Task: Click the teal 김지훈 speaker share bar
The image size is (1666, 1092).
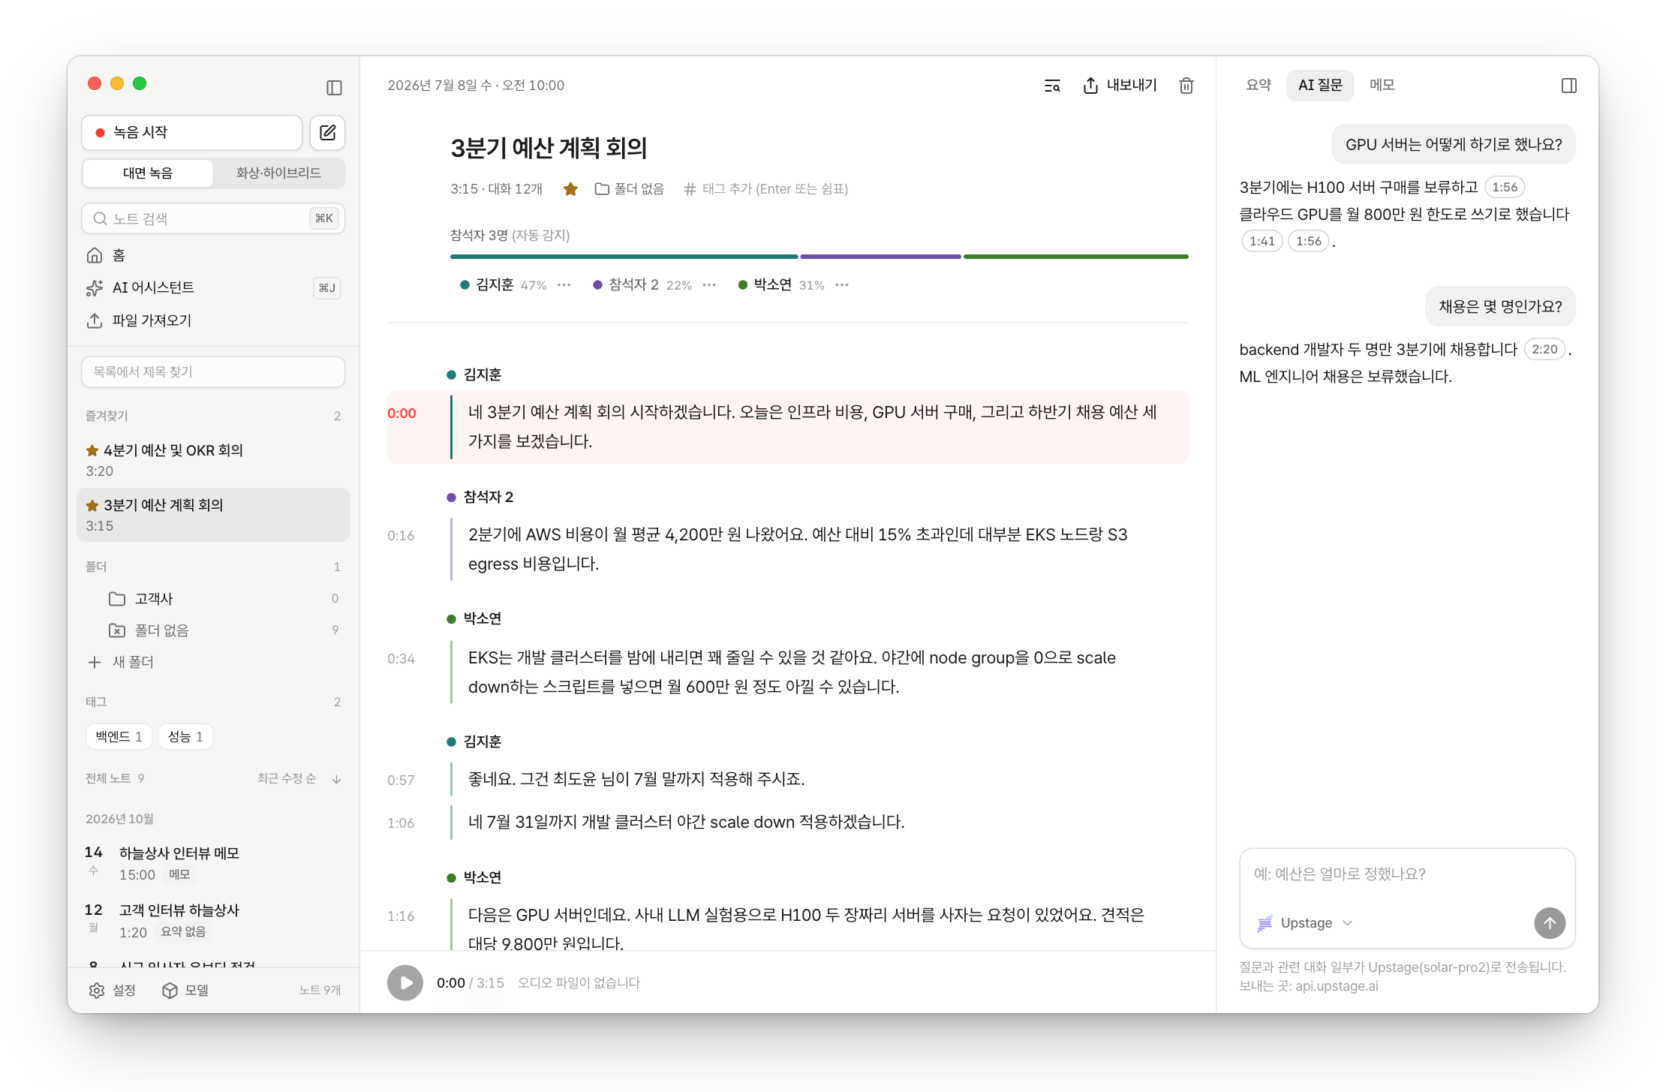Action: coord(624,257)
